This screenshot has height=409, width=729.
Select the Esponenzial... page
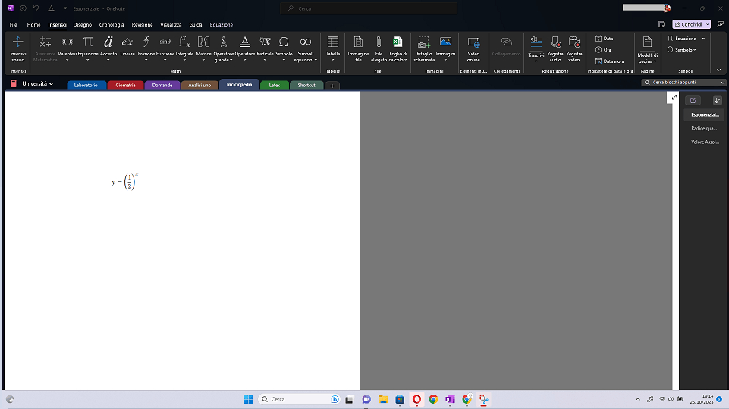point(705,114)
